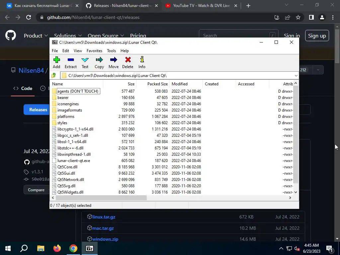Select Qt5Core.dll in the list
Image resolution: width=340 pixels, height=255 pixels.
point(67,167)
